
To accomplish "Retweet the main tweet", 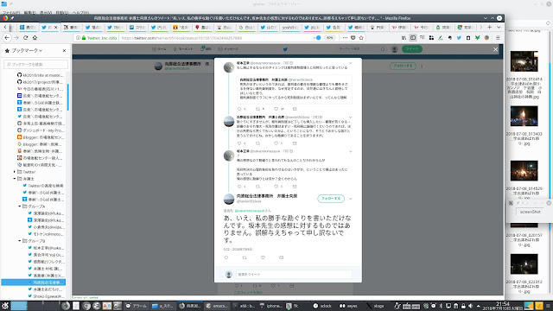I will 245,257.
